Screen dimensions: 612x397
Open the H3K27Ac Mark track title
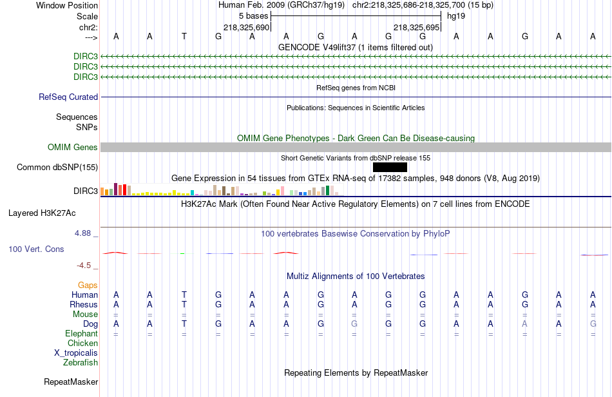tap(356, 204)
